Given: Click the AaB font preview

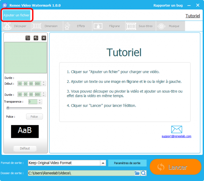Looking at the screenshot, I should (25, 131).
